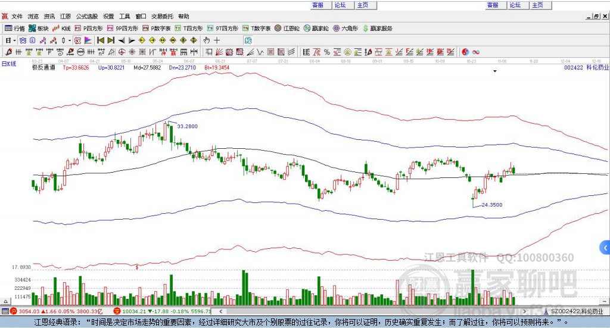Image resolution: width=610 pixels, height=328 pixels.
Task: Click the blue infinity loop icon
Action: pos(476,52)
